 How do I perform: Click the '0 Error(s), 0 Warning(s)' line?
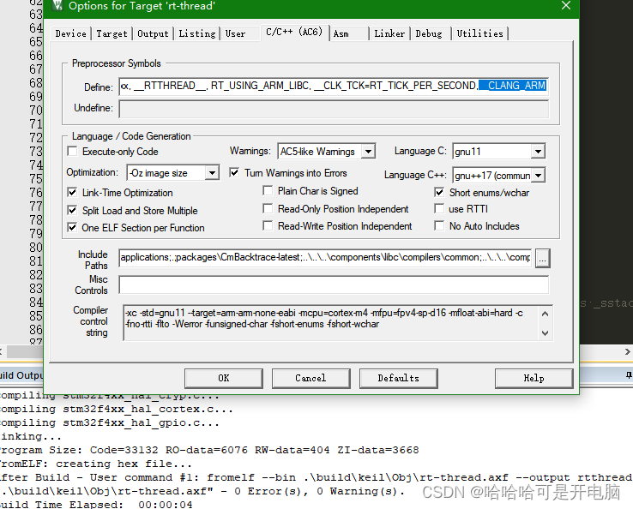click(202, 491)
